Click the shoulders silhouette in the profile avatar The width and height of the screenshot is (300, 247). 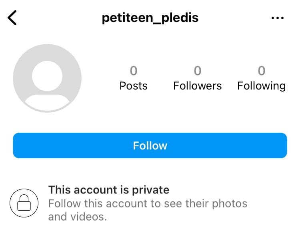tap(47, 102)
